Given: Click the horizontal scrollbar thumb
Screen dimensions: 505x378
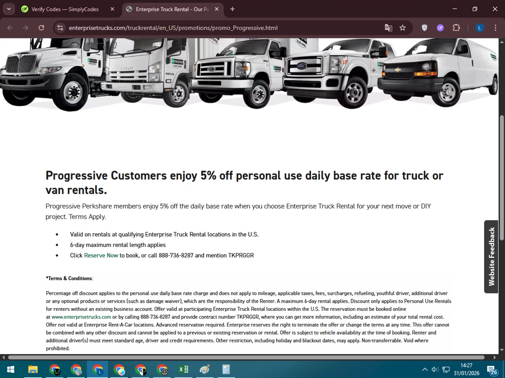Looking at the screenshot, I should 246,358.
